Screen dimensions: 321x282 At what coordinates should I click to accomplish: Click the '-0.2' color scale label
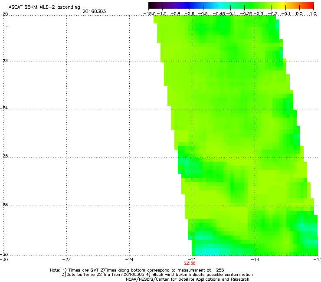tap(272, 14)
